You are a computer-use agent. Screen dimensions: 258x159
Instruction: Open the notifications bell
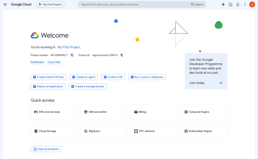coord(238,5)
